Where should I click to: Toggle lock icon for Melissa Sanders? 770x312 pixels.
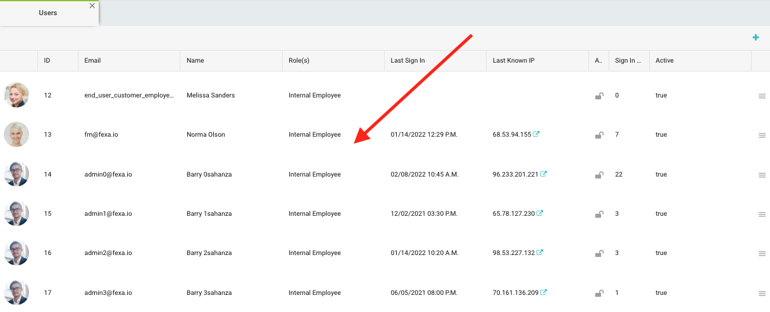tap(599, 96)
